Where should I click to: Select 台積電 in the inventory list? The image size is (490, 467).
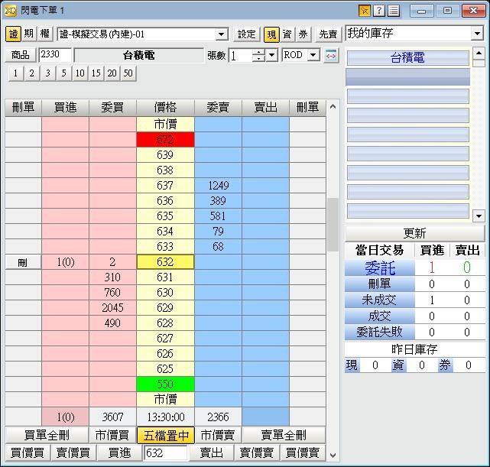pyautogui.click(x=407, y=58)
